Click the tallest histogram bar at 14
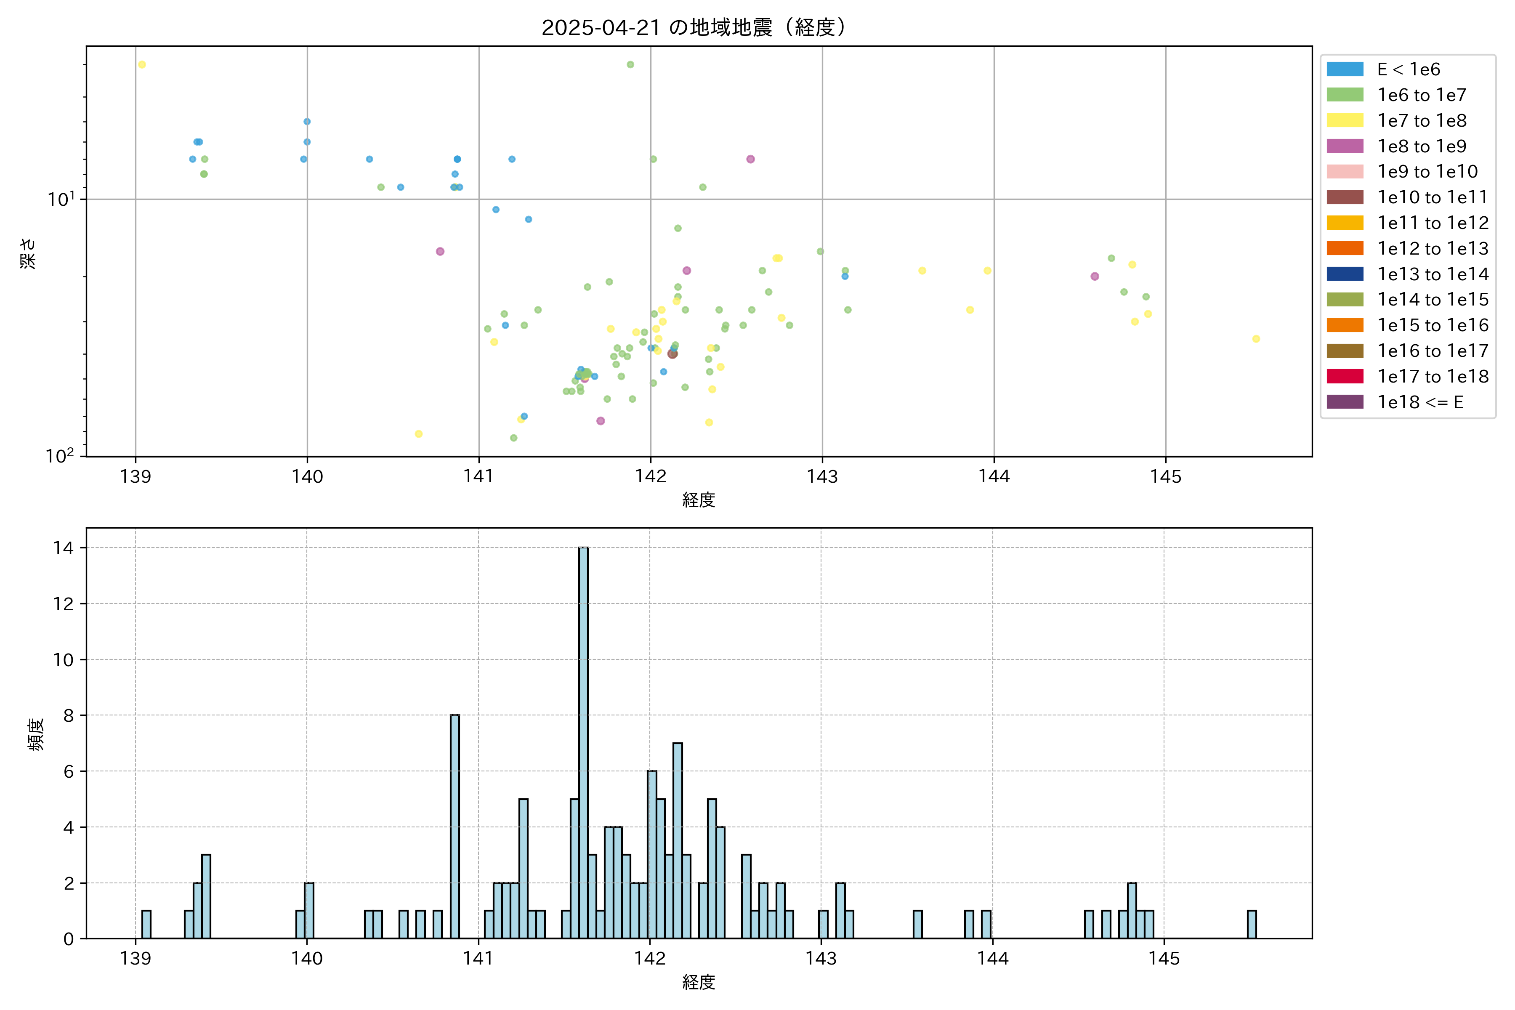 [583, 741]
